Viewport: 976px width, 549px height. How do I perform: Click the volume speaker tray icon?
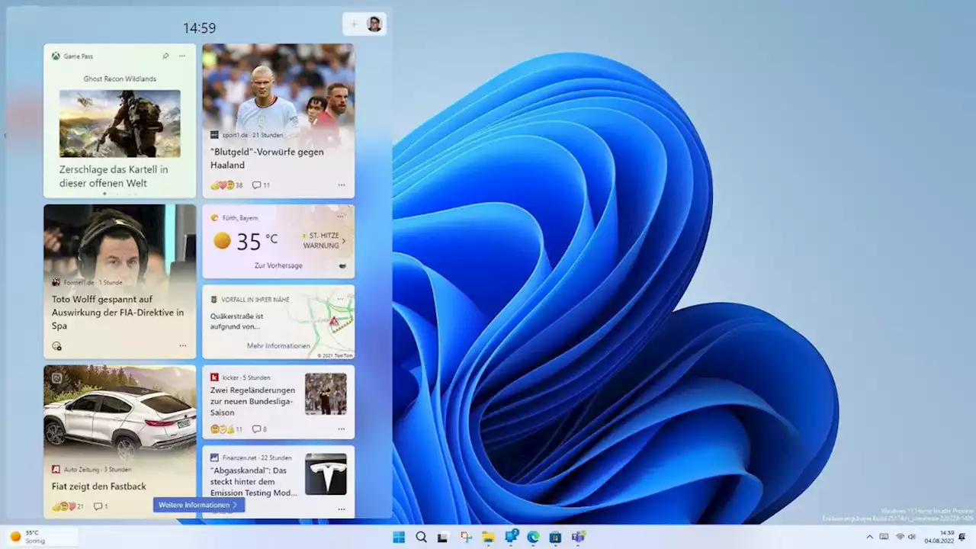[912, 537]
